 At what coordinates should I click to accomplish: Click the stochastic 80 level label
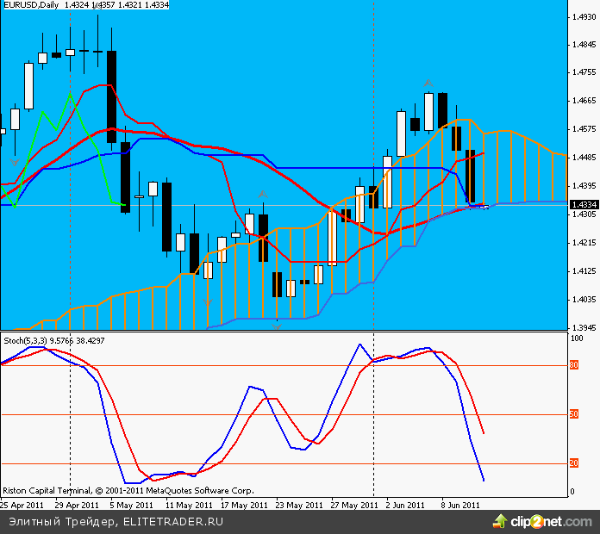[573, 365]
